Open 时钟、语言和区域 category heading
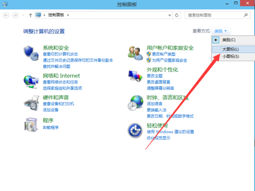 (x=167, y=97)
